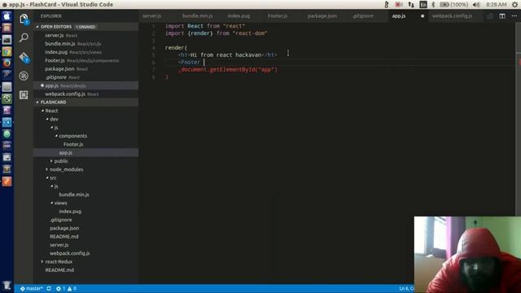Image resolution: width=521 pixels, height=293 pixels.
Task: Switch to the .gitignore tab
Action: pos(363,16)
